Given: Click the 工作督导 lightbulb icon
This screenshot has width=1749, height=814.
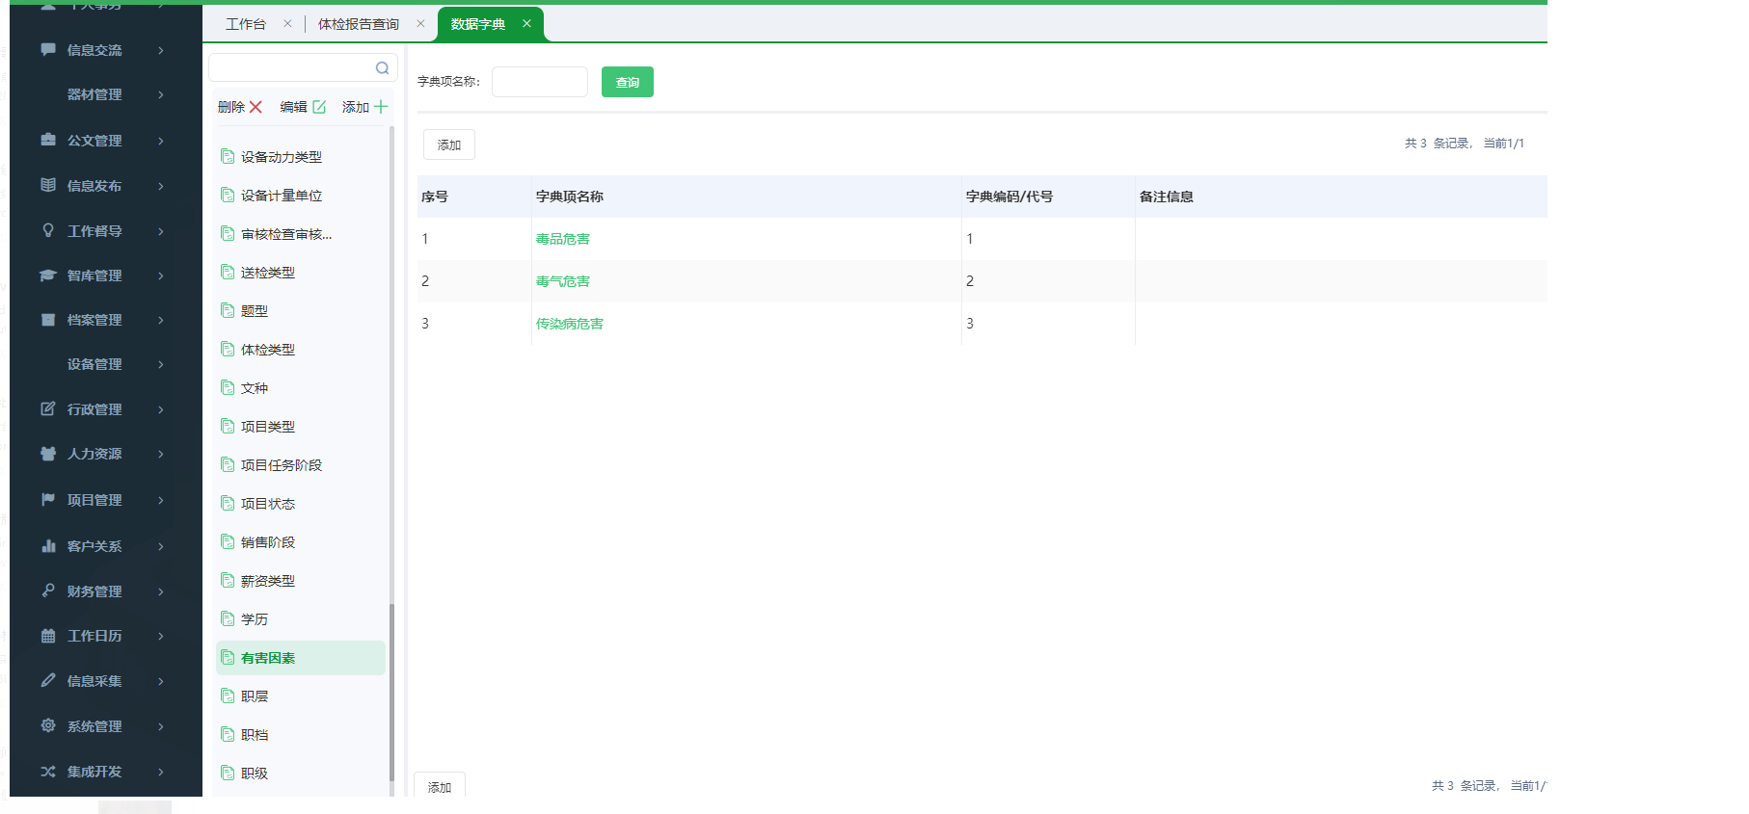Looking at the screenshot, I should 48,230.
